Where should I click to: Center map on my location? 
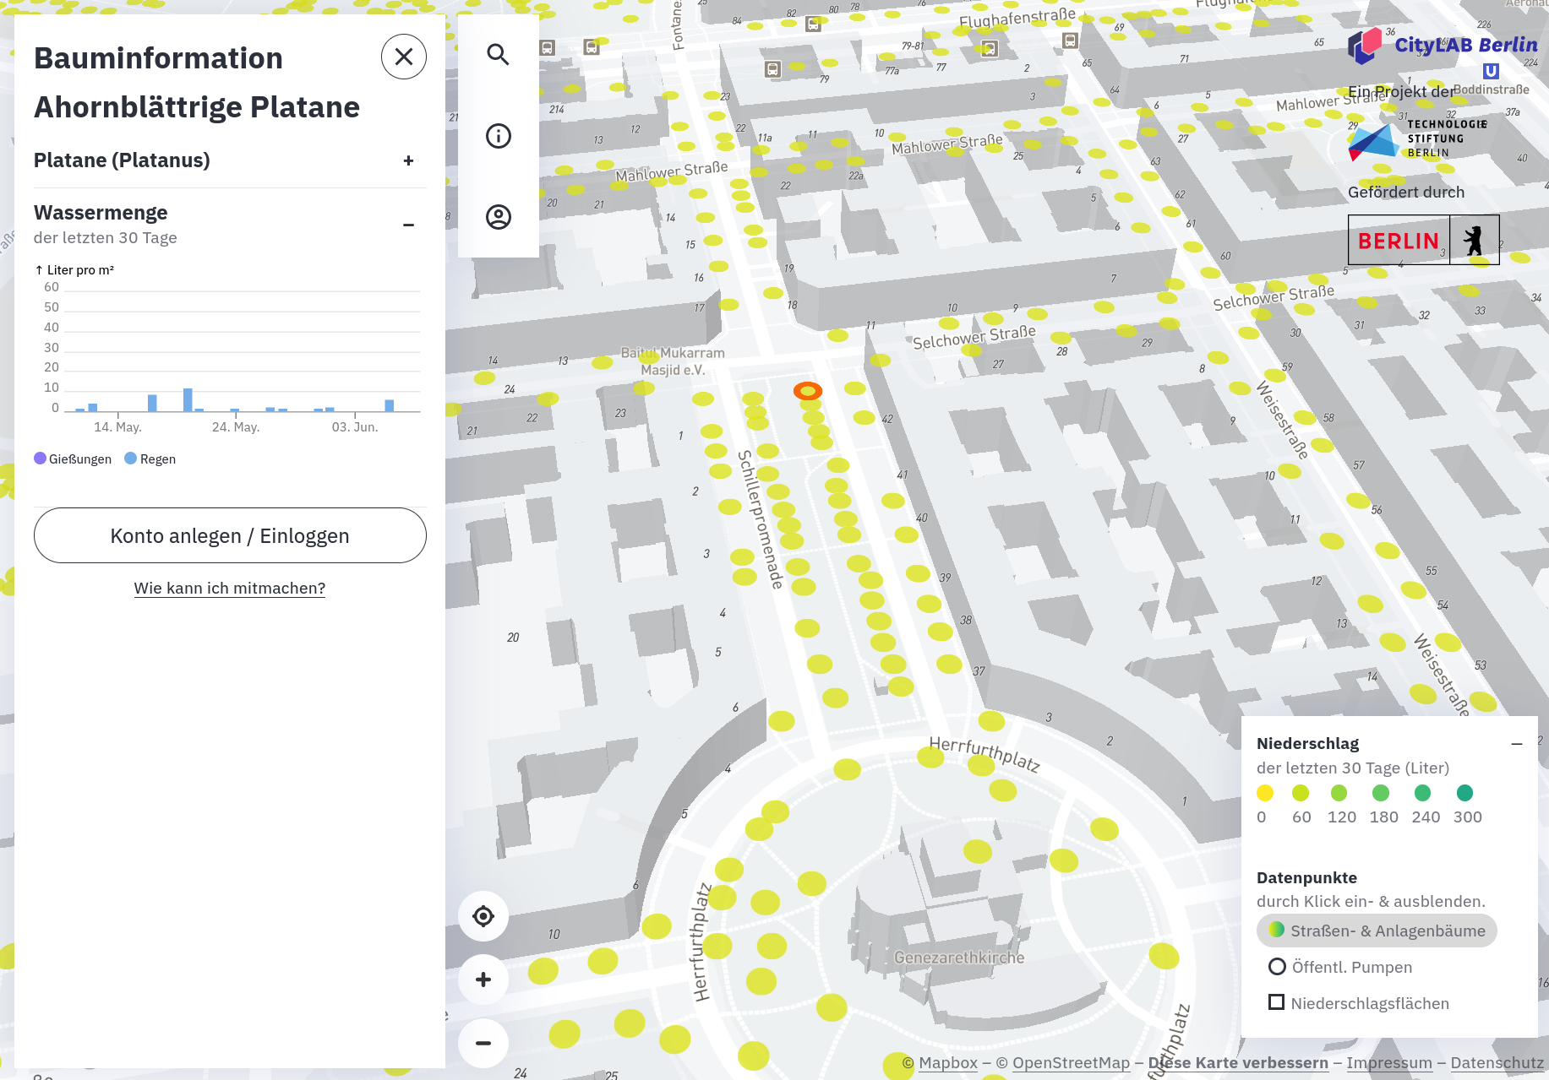click(483, 916)
